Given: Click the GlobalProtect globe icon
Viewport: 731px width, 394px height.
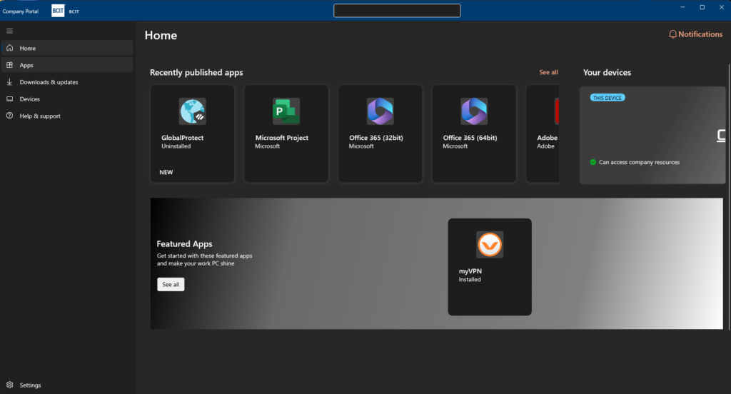Looking at the screenshot, I should click(193, 111).
